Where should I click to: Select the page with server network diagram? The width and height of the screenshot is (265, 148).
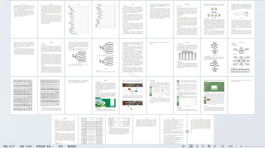[214, 20]
